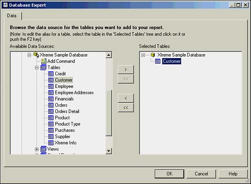Click the Views folder icon
This screenshot has width=251, height=184.
43,149
